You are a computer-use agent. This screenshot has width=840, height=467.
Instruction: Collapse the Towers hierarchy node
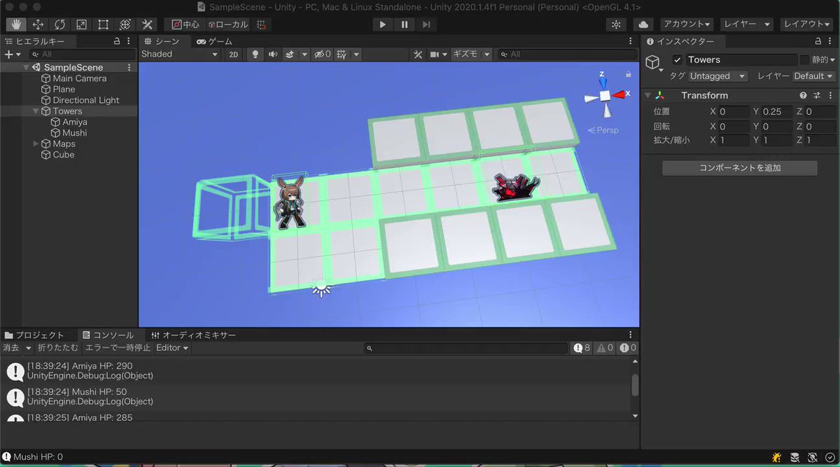pos(36,111)
